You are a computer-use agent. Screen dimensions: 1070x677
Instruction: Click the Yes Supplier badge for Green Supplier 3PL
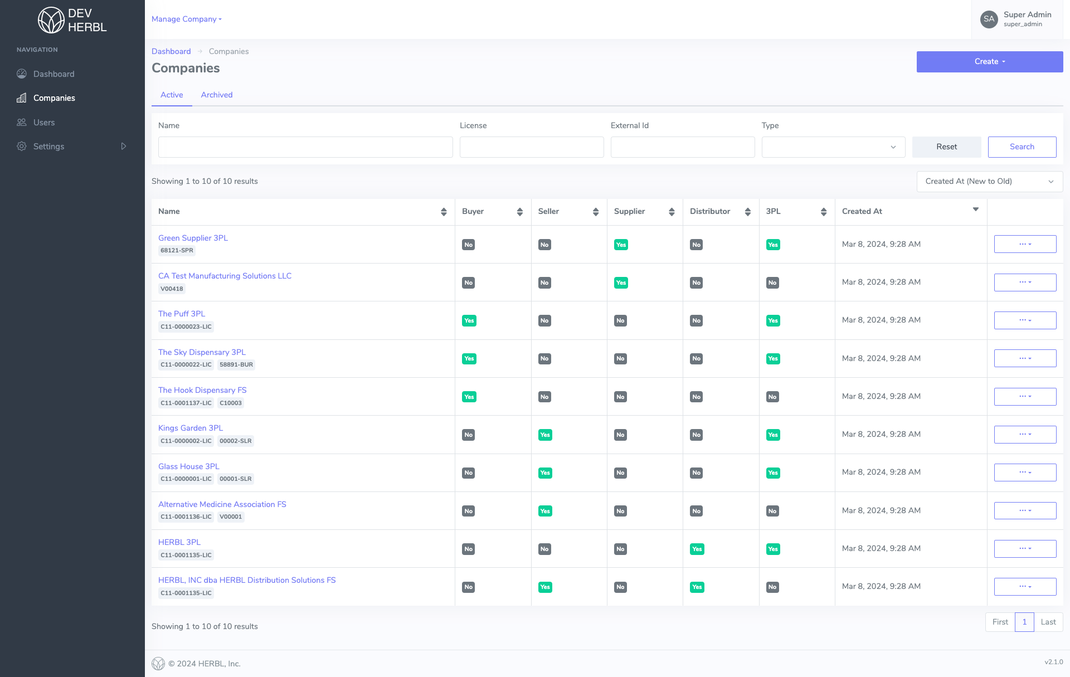[x=621, y=245]
